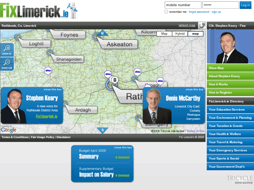Close the Stephen Keary box

[x=52, y=89]
